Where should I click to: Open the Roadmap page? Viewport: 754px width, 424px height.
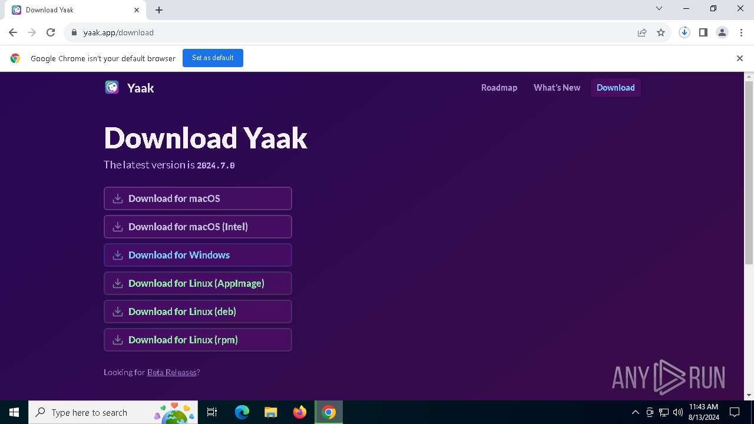tap(499, 88)
